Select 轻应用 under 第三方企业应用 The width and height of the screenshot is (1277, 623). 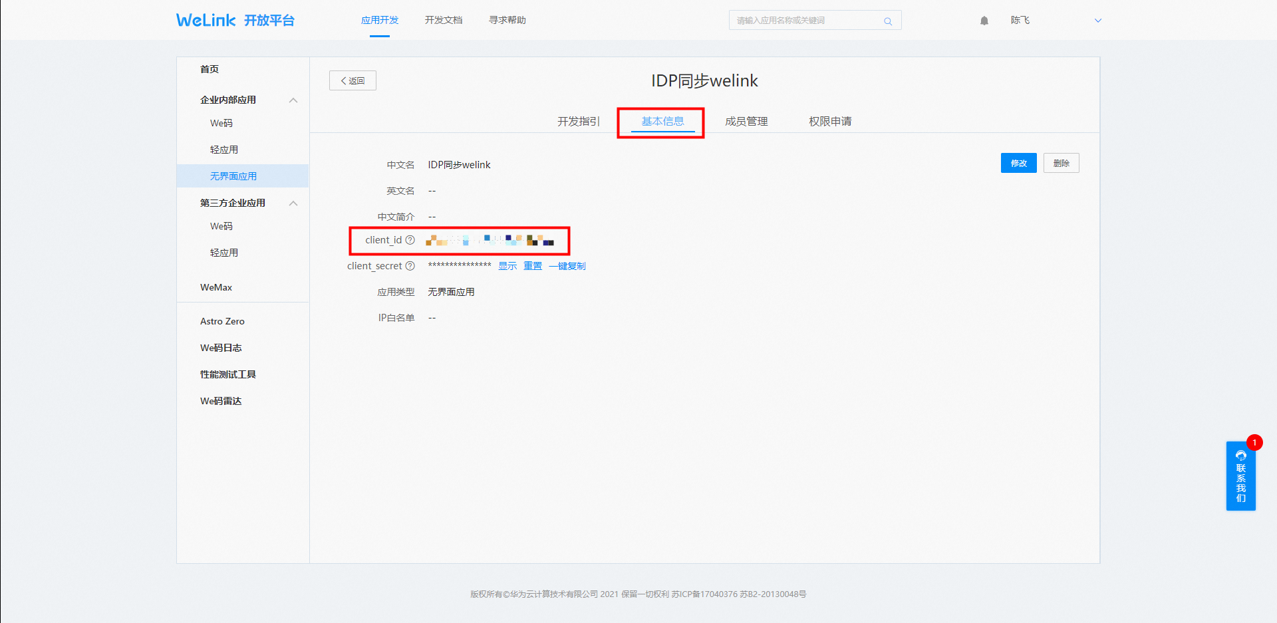tap(224, 253)
